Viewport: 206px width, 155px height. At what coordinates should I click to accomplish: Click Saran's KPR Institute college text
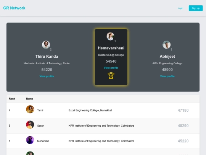(x=101, y=126)
